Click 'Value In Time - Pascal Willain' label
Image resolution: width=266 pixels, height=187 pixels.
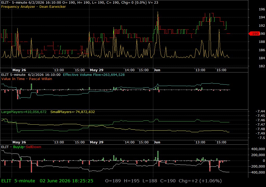point(27,79)
